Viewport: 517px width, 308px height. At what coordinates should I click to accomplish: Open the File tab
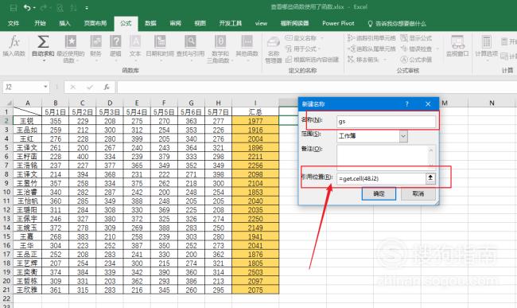pos(14,23)
